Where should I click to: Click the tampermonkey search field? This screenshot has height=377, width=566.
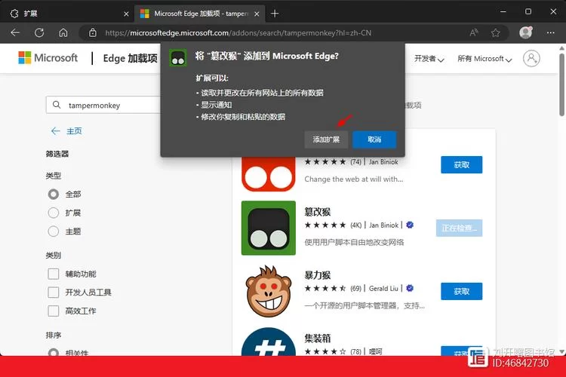[103, 105]
